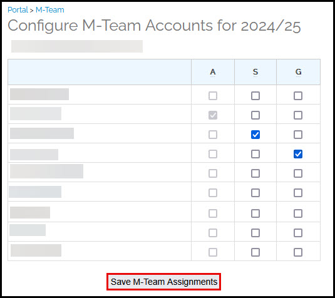This screenshot has height=298, width=335.
Task: Check the S checkbox in the first row
Action: [255, 96]
